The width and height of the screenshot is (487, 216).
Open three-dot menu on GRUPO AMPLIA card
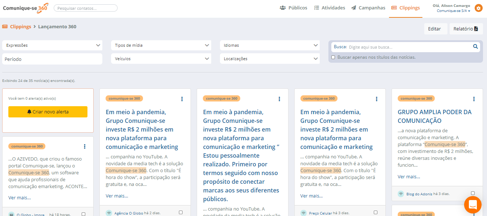[474, 99]
